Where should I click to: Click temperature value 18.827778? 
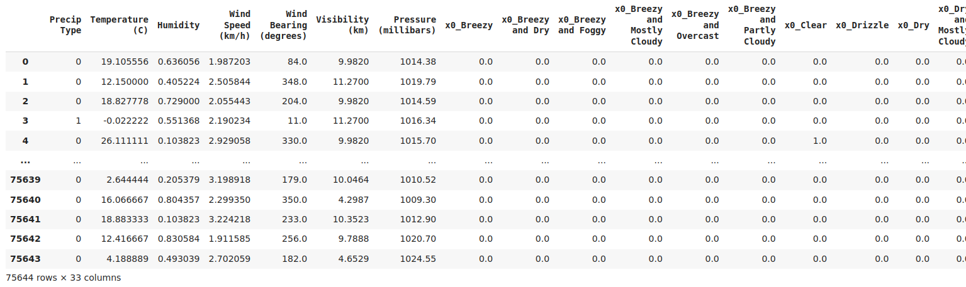[x=125, y=101]
